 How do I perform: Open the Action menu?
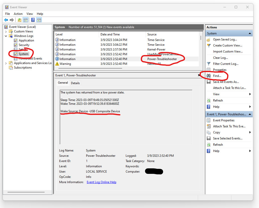[x=18, y=14]
